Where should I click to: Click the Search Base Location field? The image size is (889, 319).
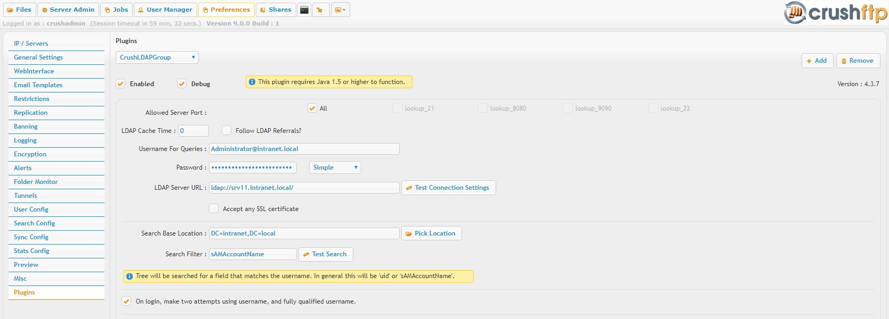pos(304,233)
